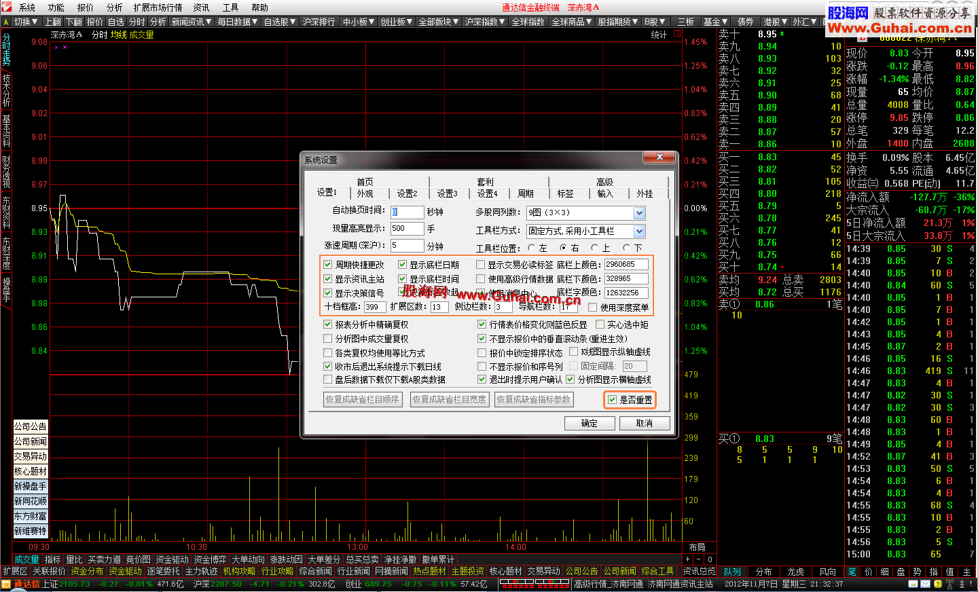Open the 工具 menu
This screenshot has width=978, height=592.
coord(231,7)
